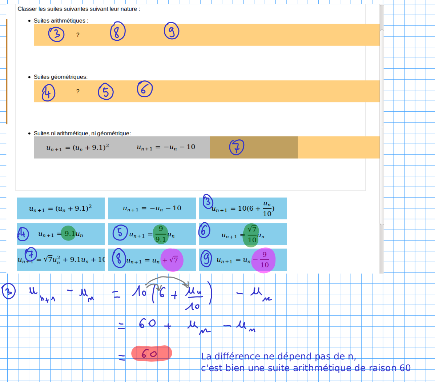Click the exercise panel's vertical scrollbar
This screenshot has height=382, width=435.
381,127
